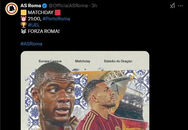This screenshot has height=130, width=188.
Task: Click the yellow square emoji before MATCHDAY
Action: 24,13
